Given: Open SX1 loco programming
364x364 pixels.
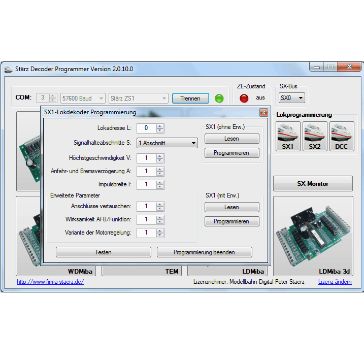Looking at the screenshot, I should pos(288,136).
